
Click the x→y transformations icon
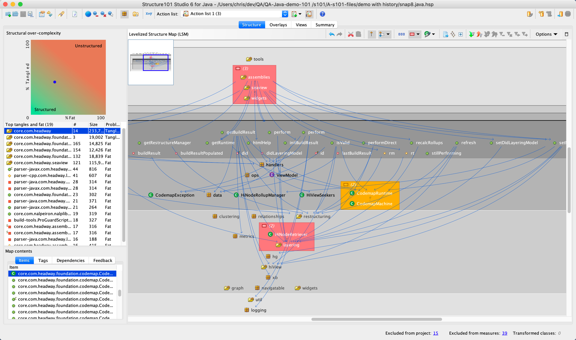pyautogui.click(x=148, y=14)
